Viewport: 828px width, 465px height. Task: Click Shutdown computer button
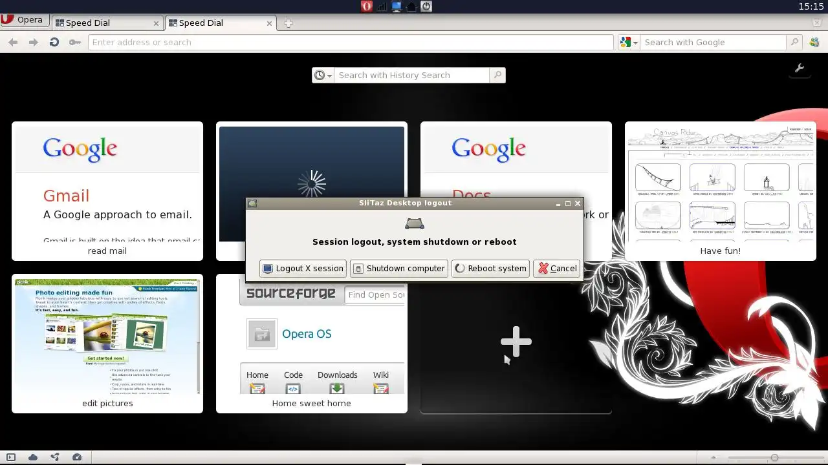coord(398,268)
